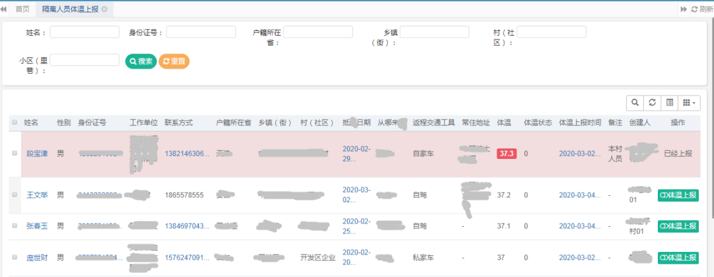
Task: Check the row checkbox for 段宝津
Action: pyautogui.click(x=15, y=154)
